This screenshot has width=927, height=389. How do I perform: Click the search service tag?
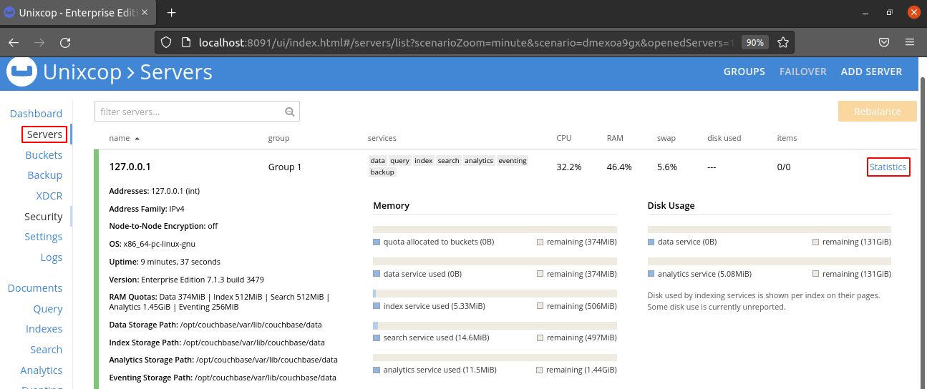pos(449,161)
